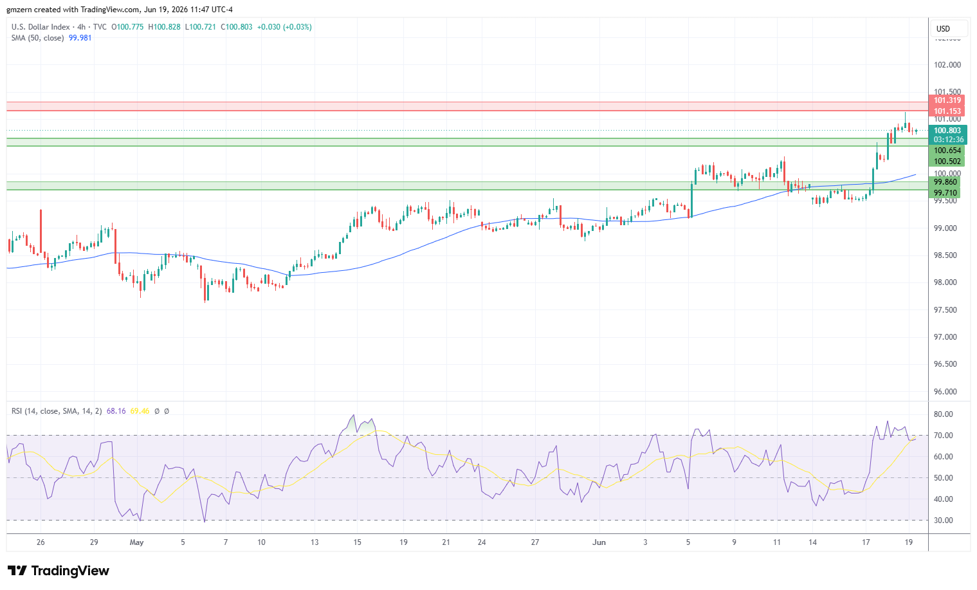Select the SMA (50, close) indicator legend
This screenshot has height=590, width=977.
click(x=38, y=38)
